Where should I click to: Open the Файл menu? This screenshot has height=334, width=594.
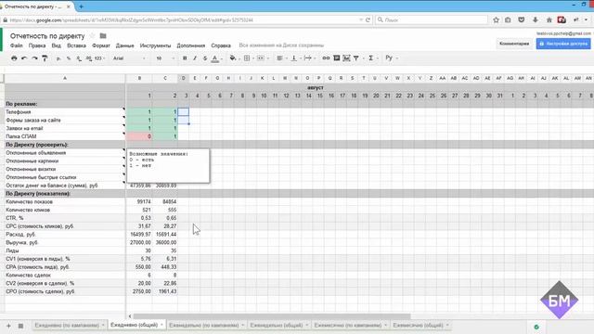(17, 45)
